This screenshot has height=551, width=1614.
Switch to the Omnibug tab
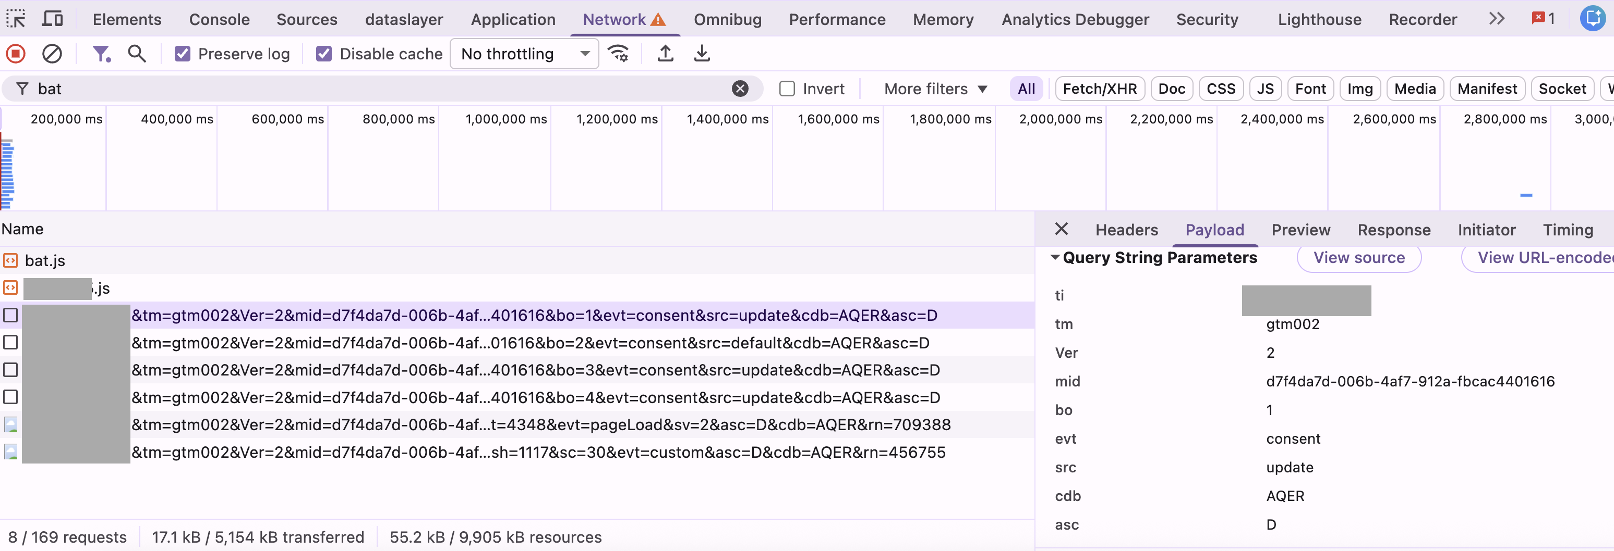pos(727,19)
